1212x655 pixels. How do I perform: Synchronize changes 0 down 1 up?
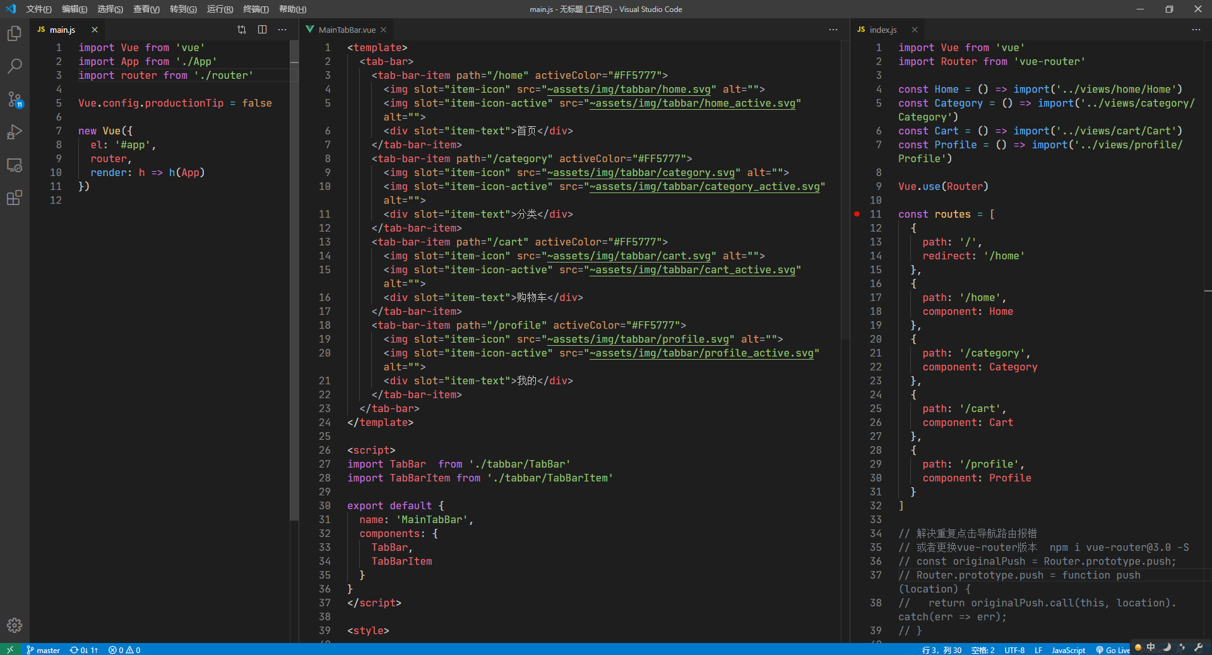click(x=84, y=650)
